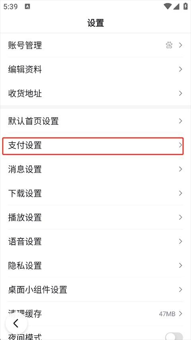Open 隐私设置 page
The height and width of the screenshot is (340, 191).
(95, 265)
